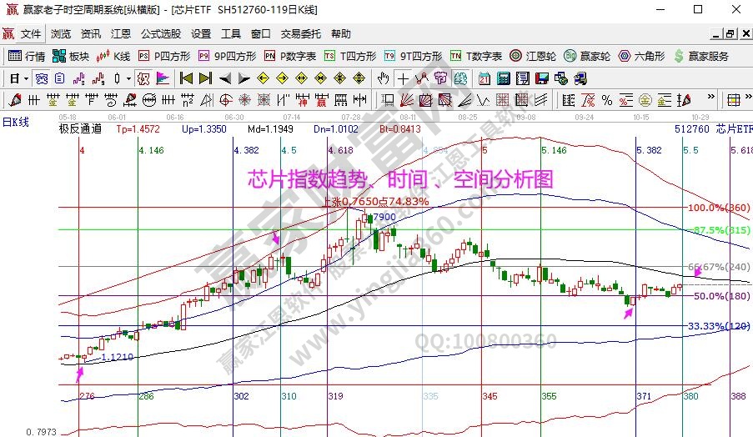Toggle the crosshair cursor button
The image size is (753, 437).
tap(403, 78)
